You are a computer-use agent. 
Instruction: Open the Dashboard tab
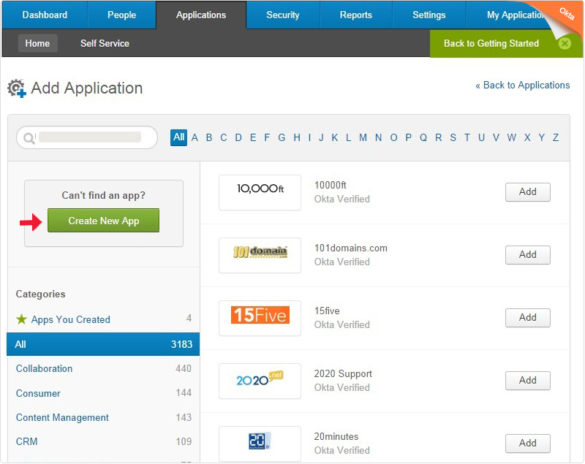[x=45, y=15]
